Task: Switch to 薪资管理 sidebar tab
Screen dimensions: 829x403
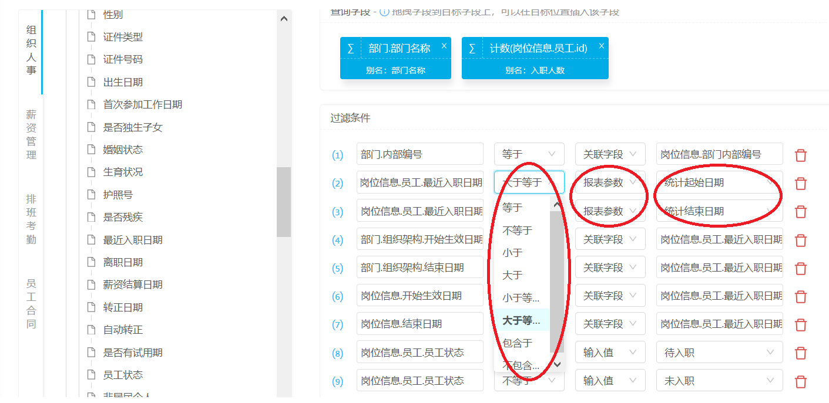Action: (x=31, y=134)
